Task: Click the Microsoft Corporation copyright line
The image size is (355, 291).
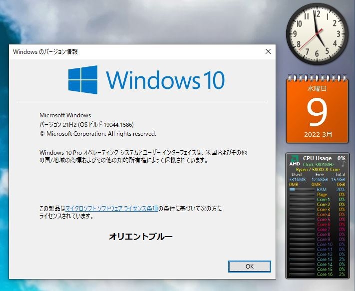Action: [98, 134]
